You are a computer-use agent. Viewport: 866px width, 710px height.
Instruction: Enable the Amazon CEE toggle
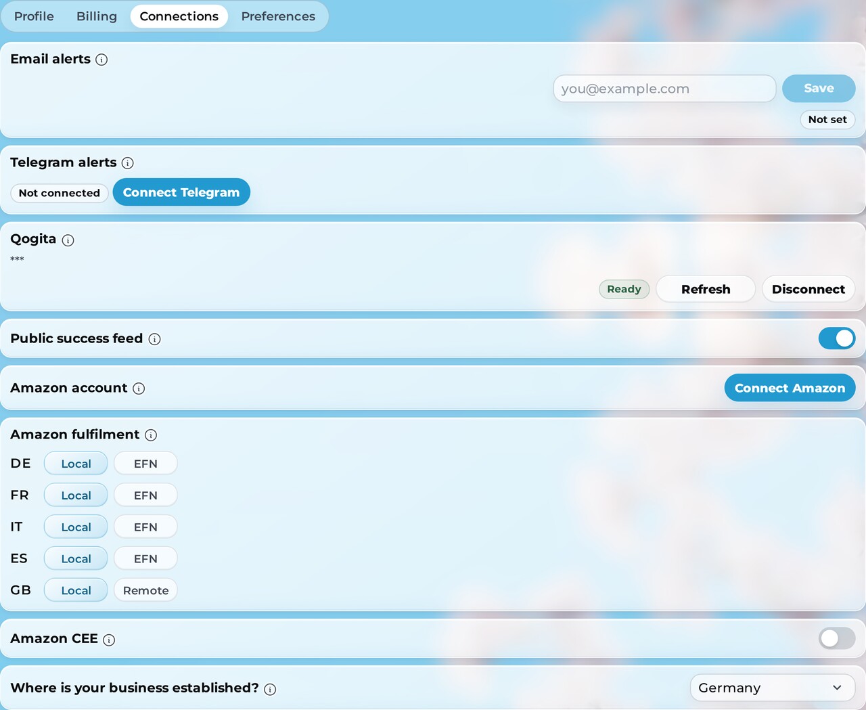coord(837,638)
